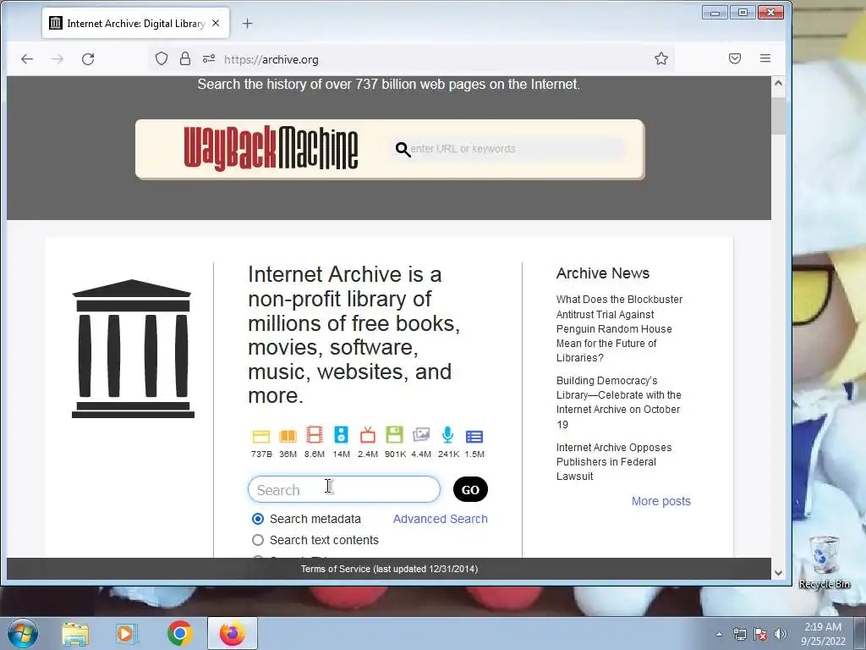
Task: Close the Internet Archive tab
Action: [216, 23]
